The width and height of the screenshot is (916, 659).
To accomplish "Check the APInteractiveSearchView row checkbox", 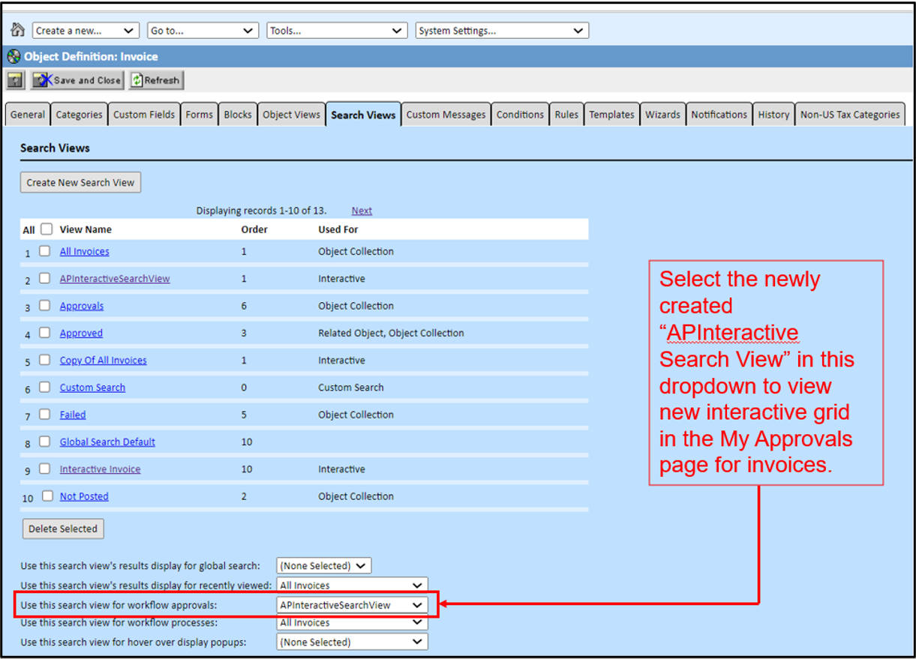I will click(x=45, y=278).
